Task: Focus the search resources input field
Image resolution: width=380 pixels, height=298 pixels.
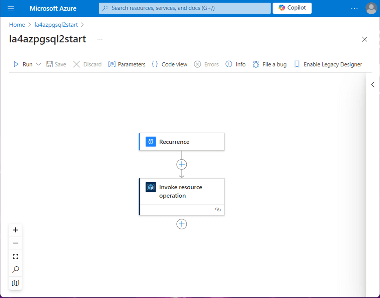Action: pyautogui.click(x=185, y=8)
